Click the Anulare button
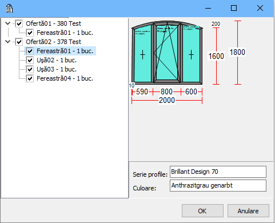Viewport: 275px width, 223px height. 248,211
